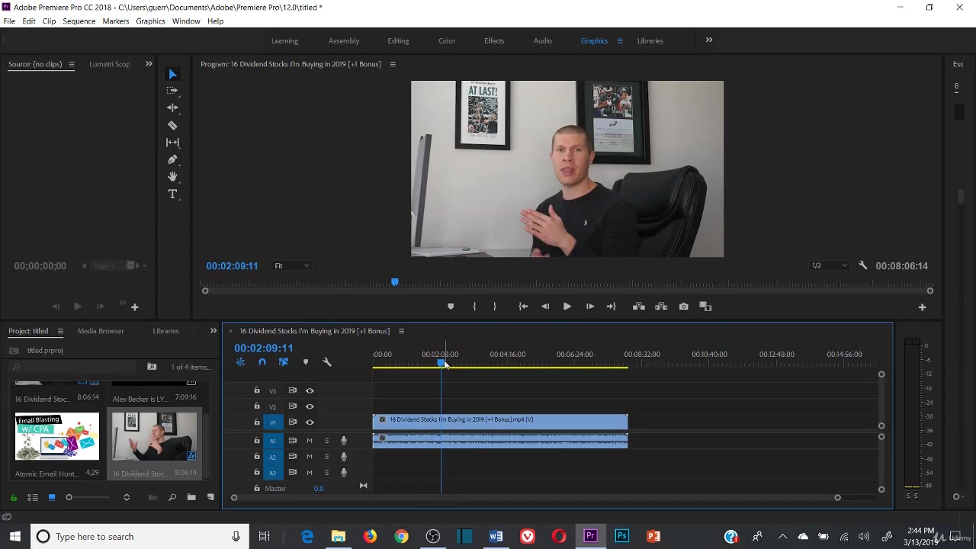Lock the V1 track
The width and height of the screenshot is (976, 549).
coord(257,422)
